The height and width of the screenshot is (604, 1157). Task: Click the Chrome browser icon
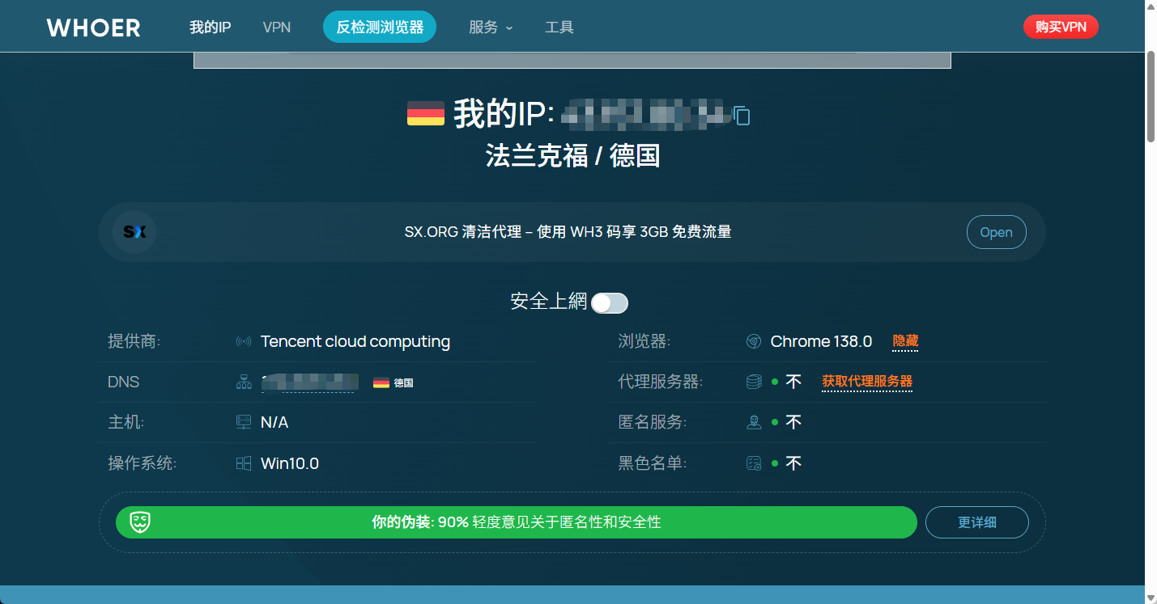click(x=754, y=341)
